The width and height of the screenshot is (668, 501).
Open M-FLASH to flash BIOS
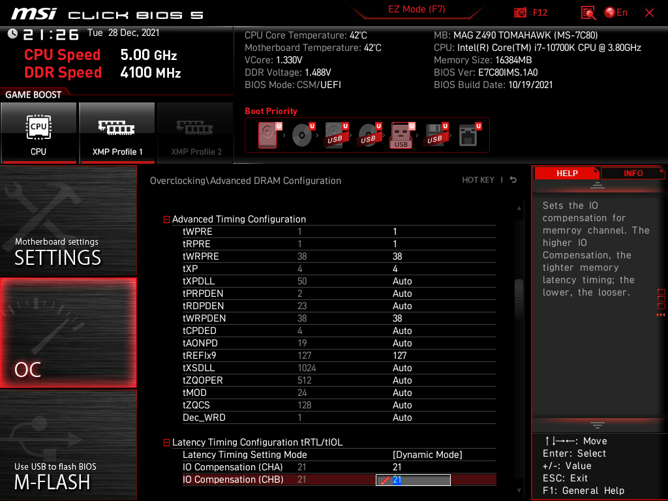[68, 445]
